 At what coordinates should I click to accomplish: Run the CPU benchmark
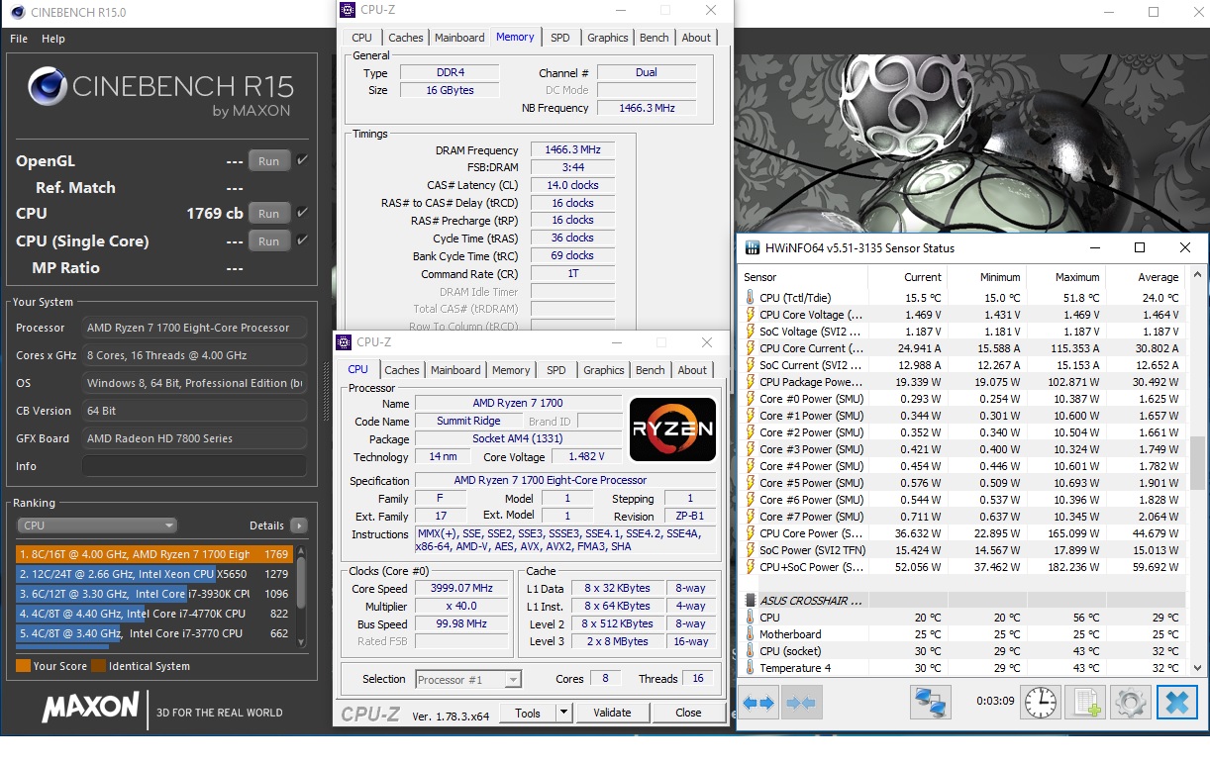[268, 214]
